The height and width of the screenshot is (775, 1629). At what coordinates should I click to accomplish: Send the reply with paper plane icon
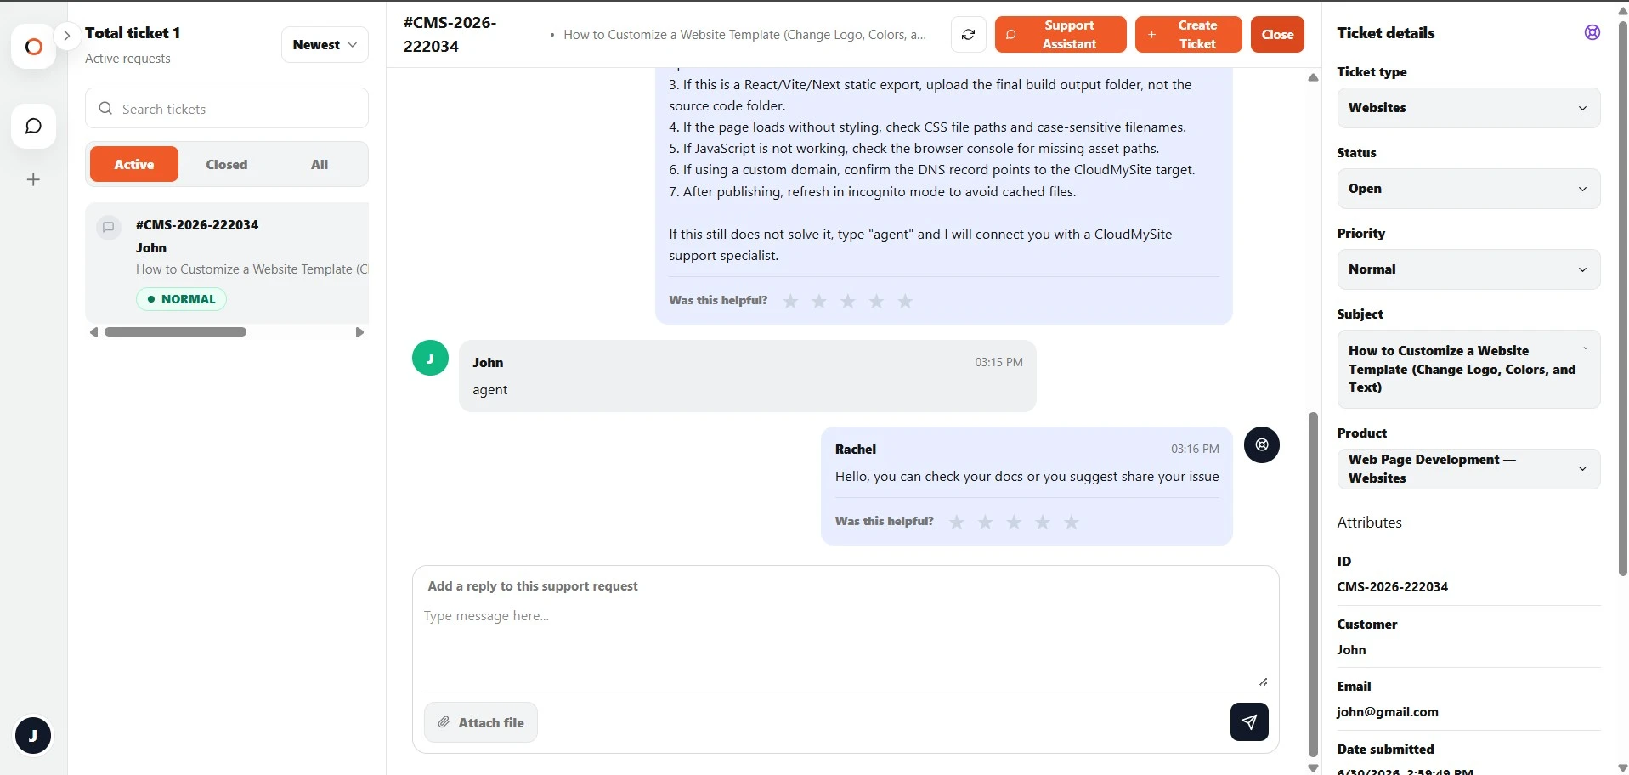[x=1248, y=721]
